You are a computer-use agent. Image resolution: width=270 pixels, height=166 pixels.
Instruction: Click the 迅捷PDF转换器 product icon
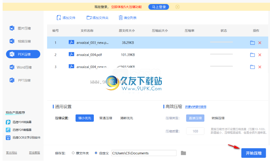8,122
